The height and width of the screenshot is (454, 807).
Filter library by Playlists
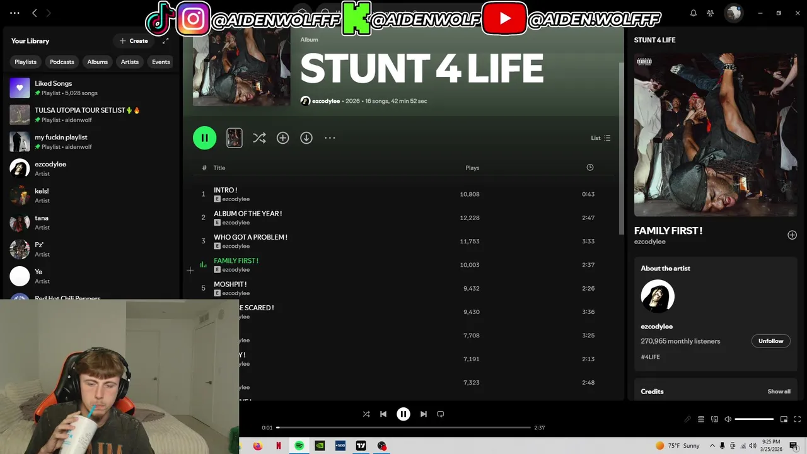pyautogui.click(x=25, y=62)
